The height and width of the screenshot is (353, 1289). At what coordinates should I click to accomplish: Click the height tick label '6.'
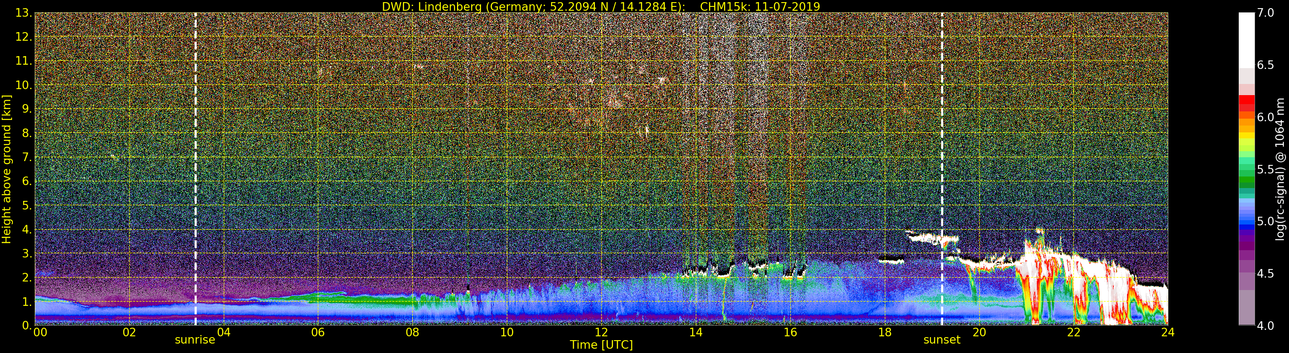(x=27, y=181)
